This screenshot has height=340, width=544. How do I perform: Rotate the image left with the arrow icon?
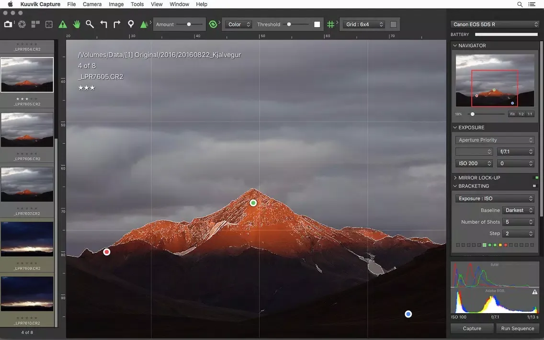point(103,24)
